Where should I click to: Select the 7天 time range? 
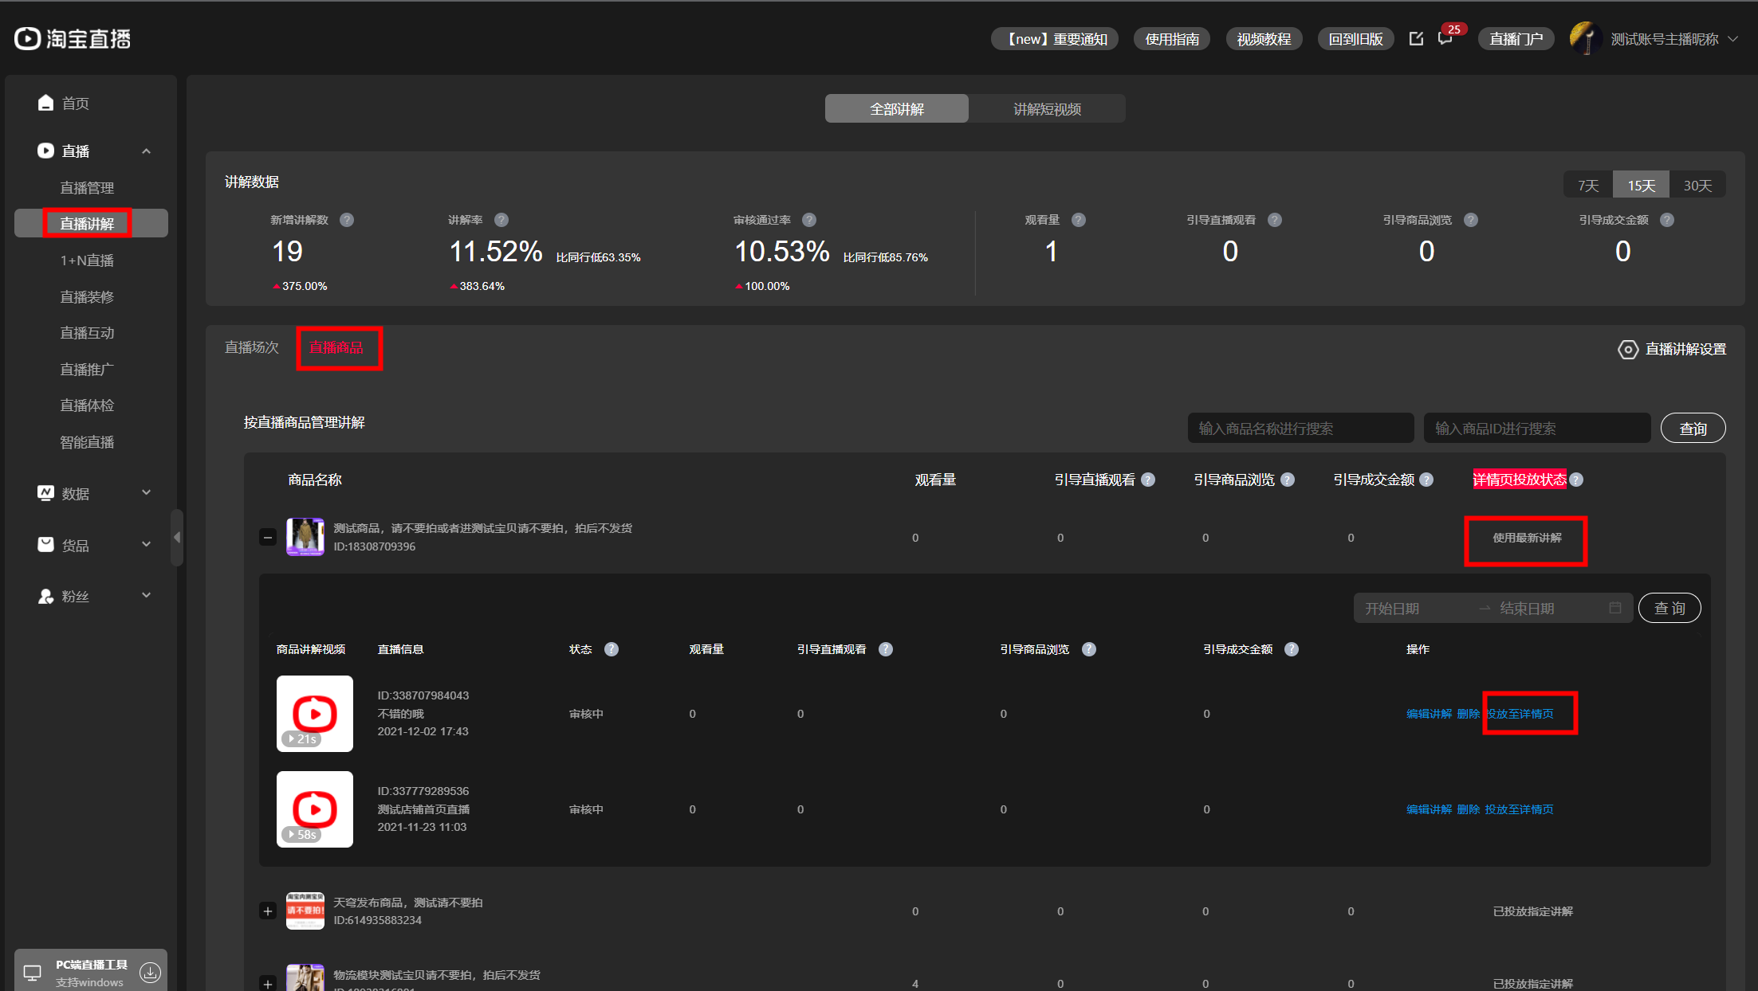click(1588, 185)
